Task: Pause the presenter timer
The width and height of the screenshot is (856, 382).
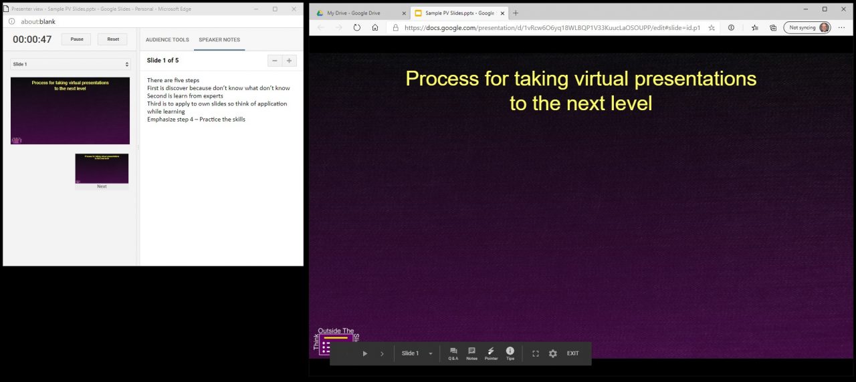Action: pos(77,39)
